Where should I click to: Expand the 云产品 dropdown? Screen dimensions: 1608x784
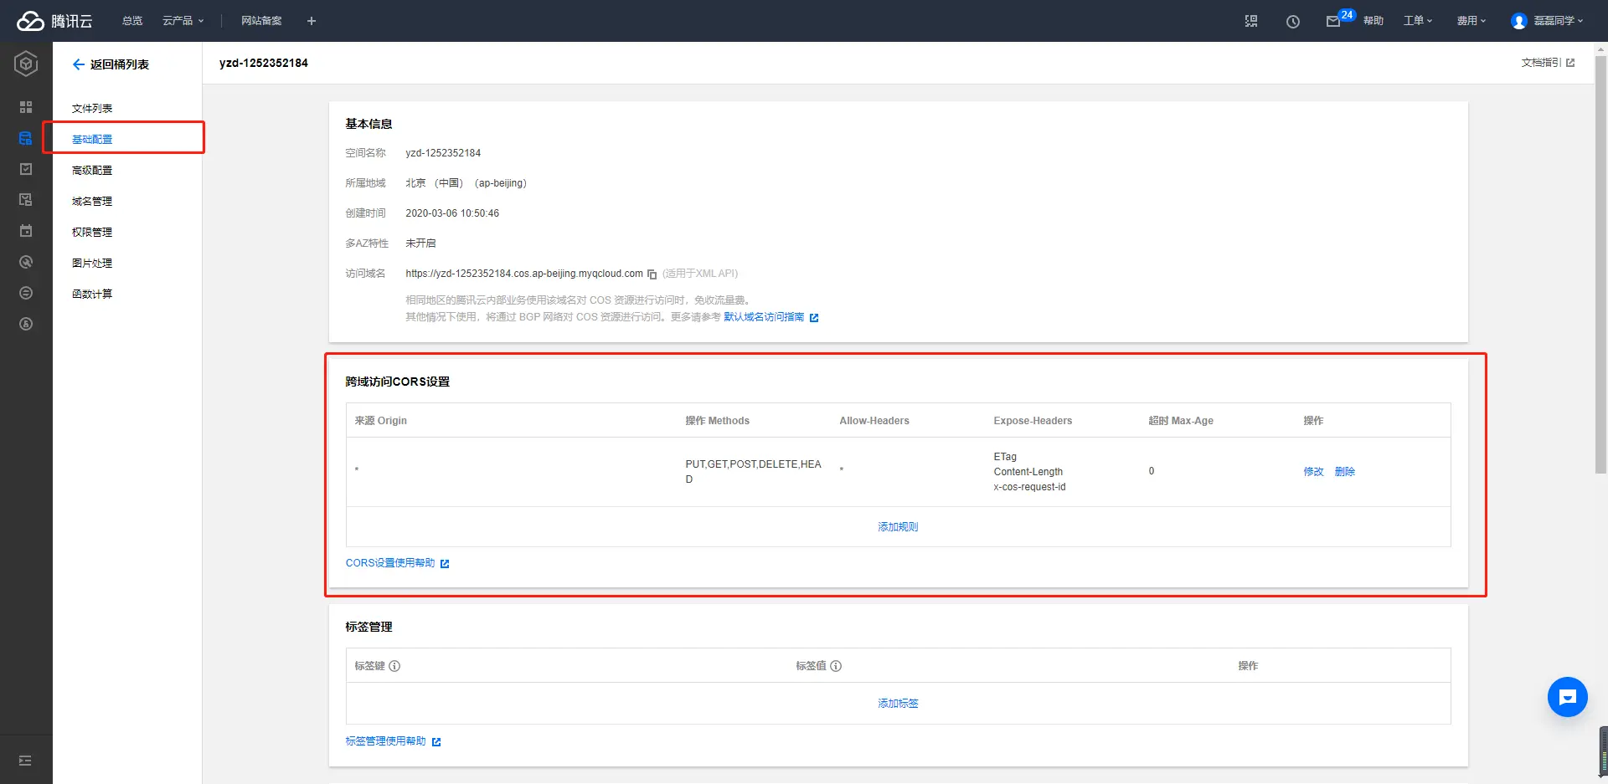183,21
